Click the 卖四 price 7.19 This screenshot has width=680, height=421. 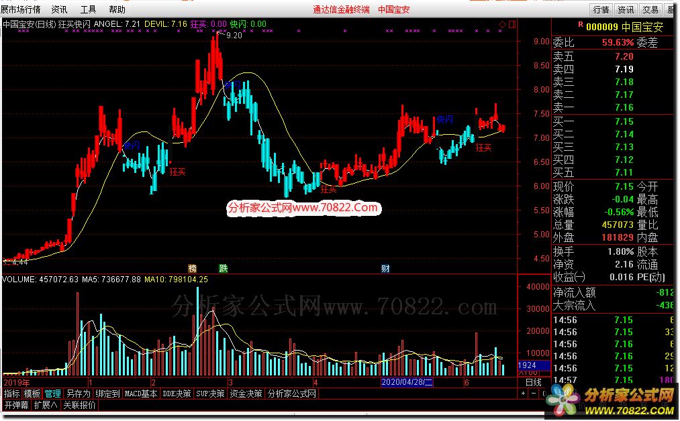point(624,69)
